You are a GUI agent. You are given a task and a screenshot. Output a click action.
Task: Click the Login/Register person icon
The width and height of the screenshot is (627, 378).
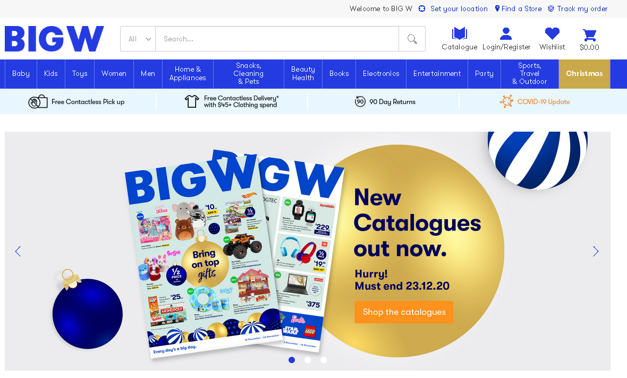506,33
